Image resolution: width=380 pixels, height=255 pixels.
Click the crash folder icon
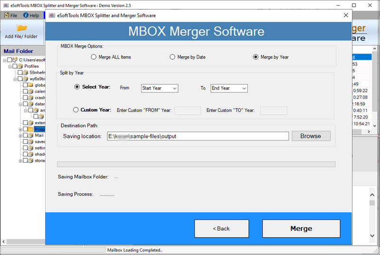[x=30, y=98]
